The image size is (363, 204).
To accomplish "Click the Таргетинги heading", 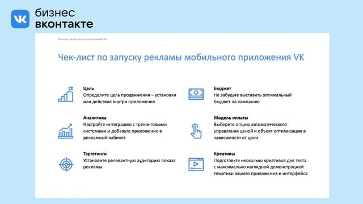I will tap(95, 154).
